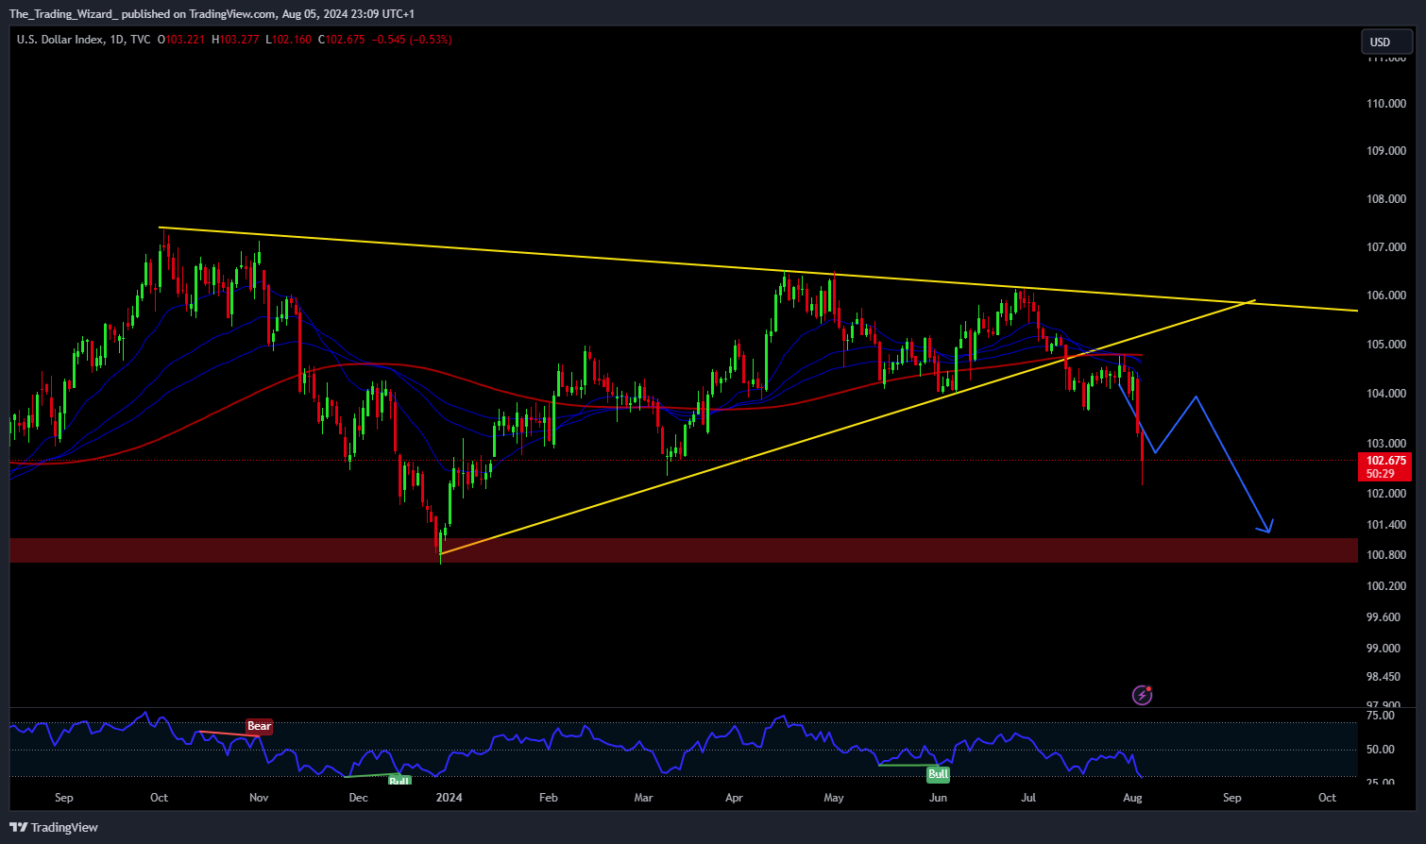This screenshot has height=844, width=1426.
Task: Click the close value C102.675
Action: point(341,40)
